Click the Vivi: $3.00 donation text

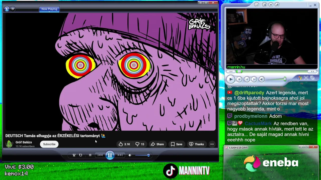(x=19, y=167)
